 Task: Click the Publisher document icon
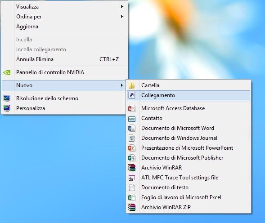132,158
